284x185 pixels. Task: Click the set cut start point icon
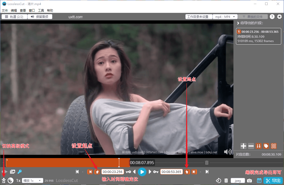(x=97, y=172)
